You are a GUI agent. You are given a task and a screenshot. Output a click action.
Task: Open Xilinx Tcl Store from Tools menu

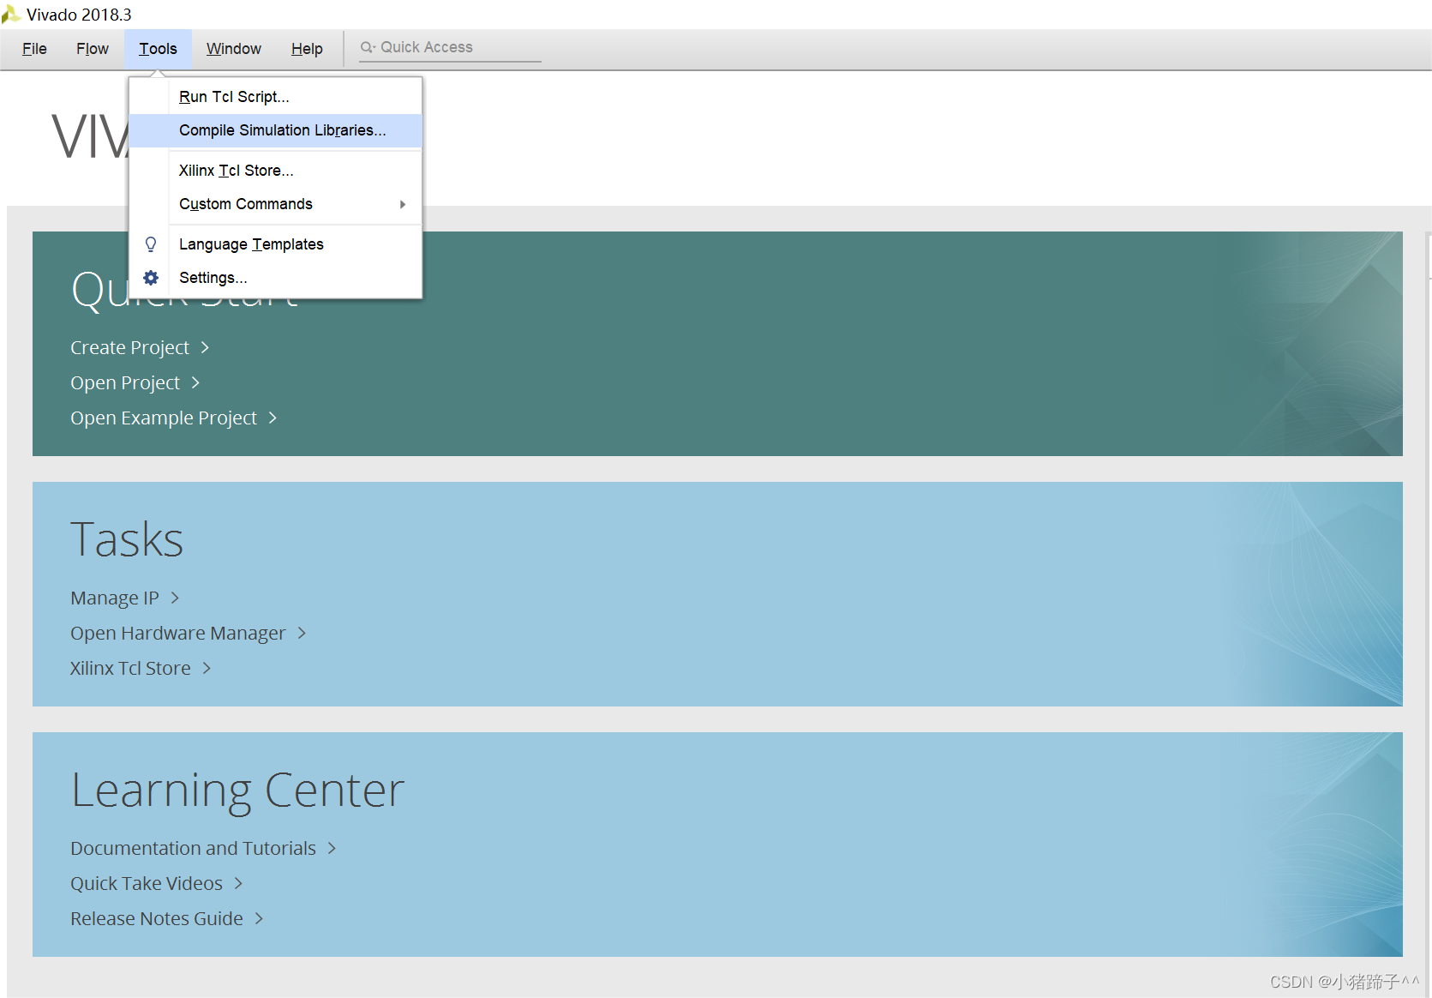pos(275,171)
